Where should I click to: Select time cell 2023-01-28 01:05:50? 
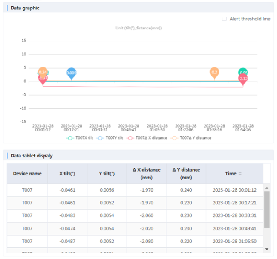[x=234, y=242]
